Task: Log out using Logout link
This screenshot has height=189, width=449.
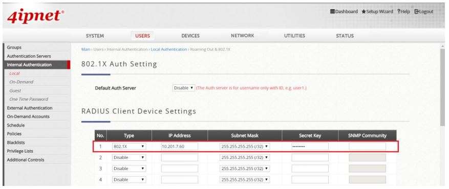Action: tap(424, 12)
